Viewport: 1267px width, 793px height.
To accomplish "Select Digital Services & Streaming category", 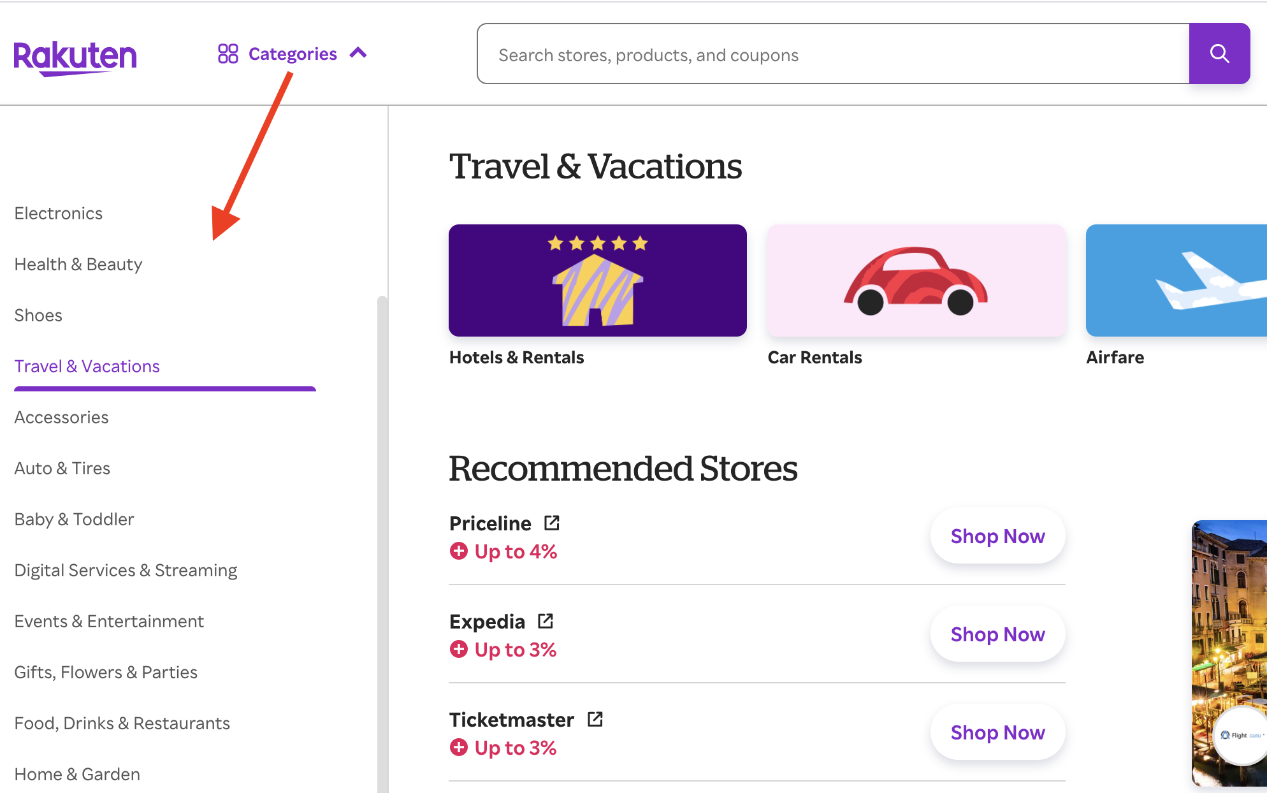I will point(126,571).
